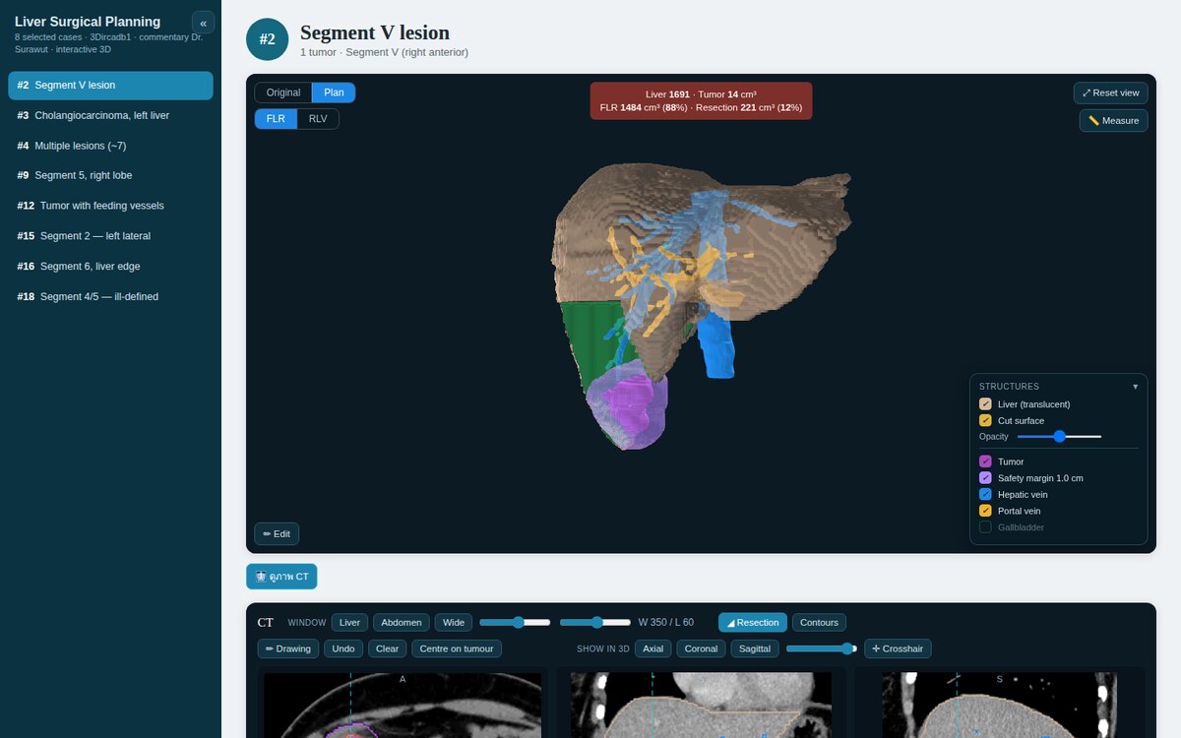The height and width of the screenshot is (738, 1181).
Task: Show the Coronal plane in 3D
Action: point(701,648)
